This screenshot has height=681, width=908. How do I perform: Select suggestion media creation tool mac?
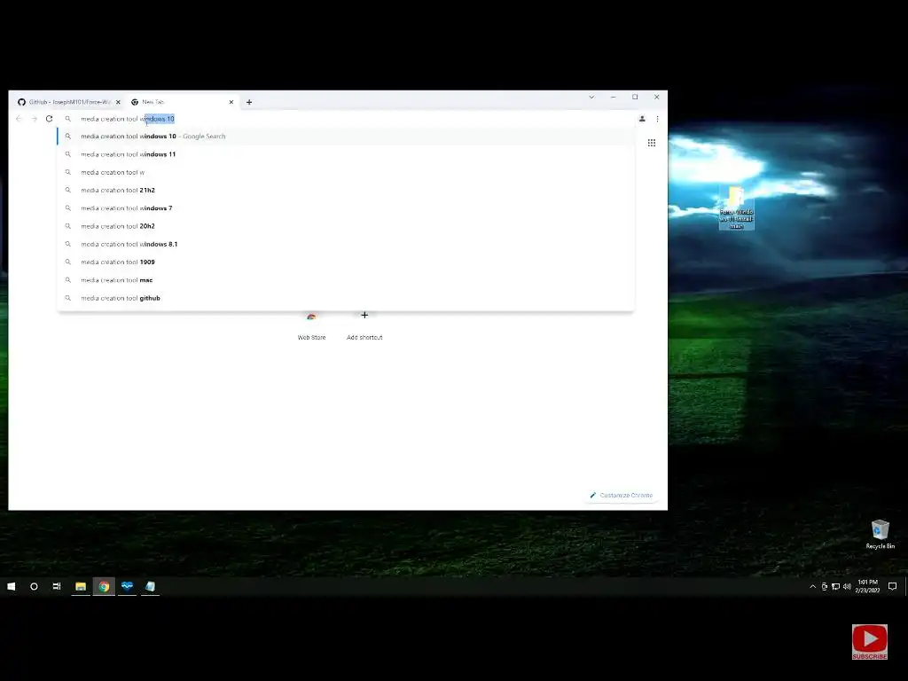[346, 279]
